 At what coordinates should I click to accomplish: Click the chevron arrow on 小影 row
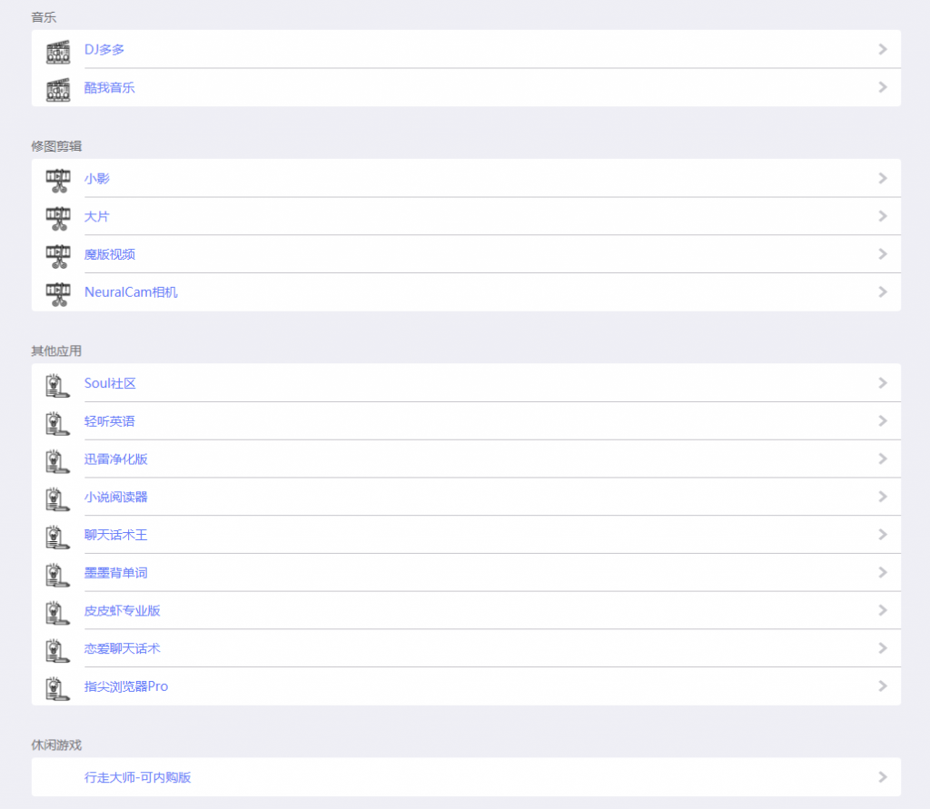point(883,178)
